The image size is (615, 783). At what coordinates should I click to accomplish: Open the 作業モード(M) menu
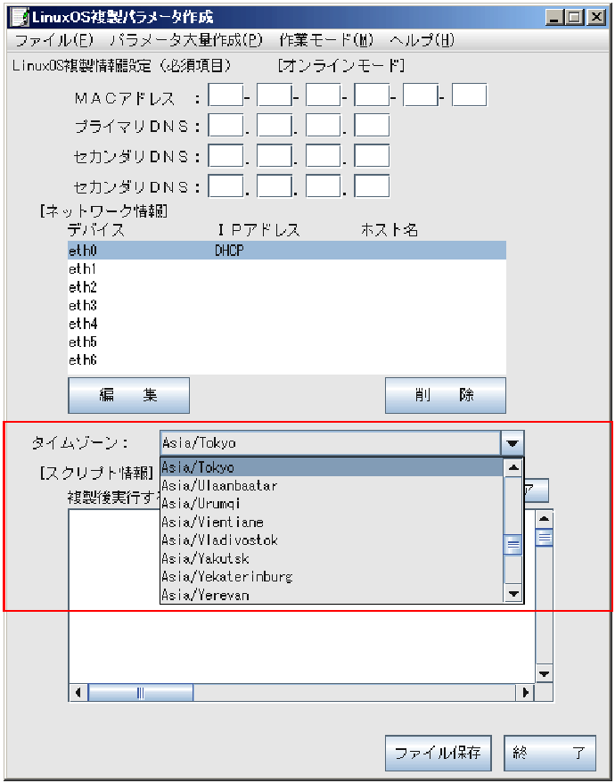point(326,40)
